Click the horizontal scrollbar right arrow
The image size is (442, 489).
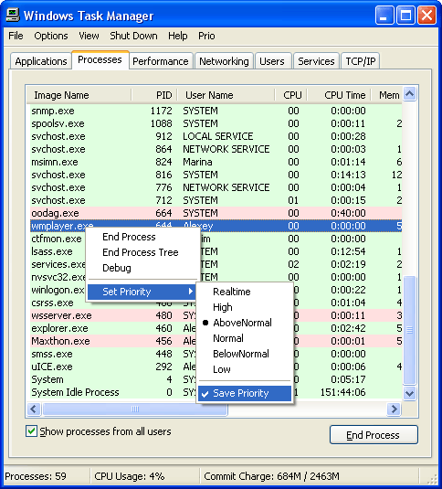394,409
